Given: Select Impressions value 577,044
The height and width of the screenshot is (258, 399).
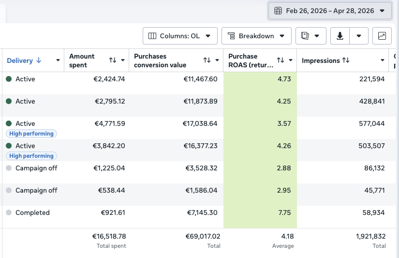Looking at the screenshot, I should coord(372,123).
